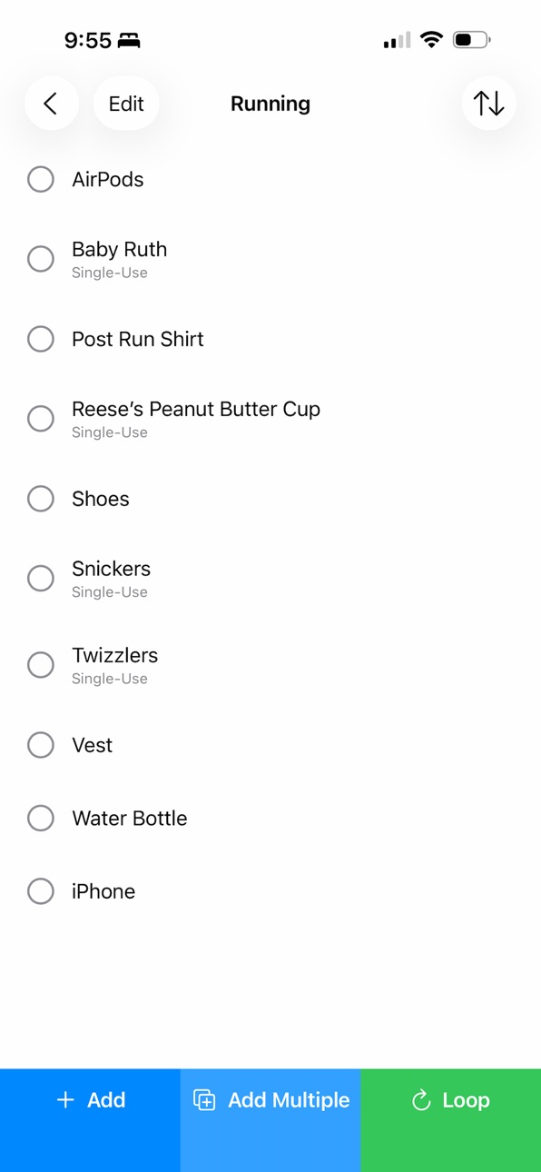The image size is (541, 1172).
Task: Tap the Loop circular arrow icon
Action: click(421, 1100)
